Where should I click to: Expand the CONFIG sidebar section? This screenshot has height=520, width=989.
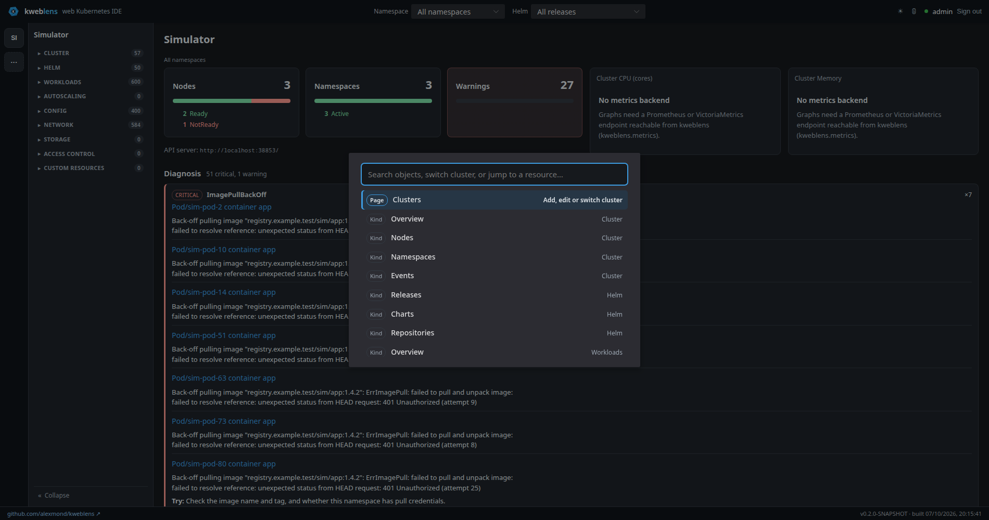click(90, 111)
